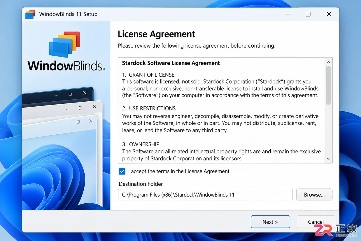Click the "Stardock Software License Agreement" heading
Screen dimensions: 361x241
point(171,63)
